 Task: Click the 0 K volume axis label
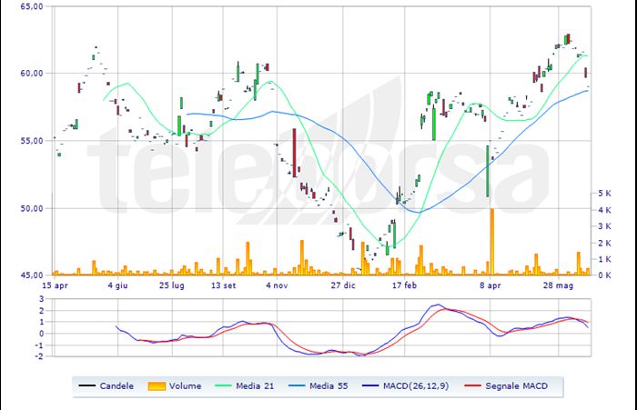click(604, 275)
